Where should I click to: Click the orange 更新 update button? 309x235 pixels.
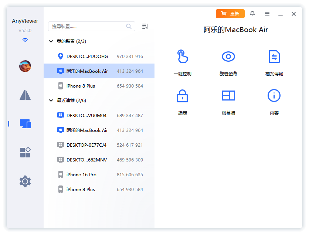click(230, 14)
